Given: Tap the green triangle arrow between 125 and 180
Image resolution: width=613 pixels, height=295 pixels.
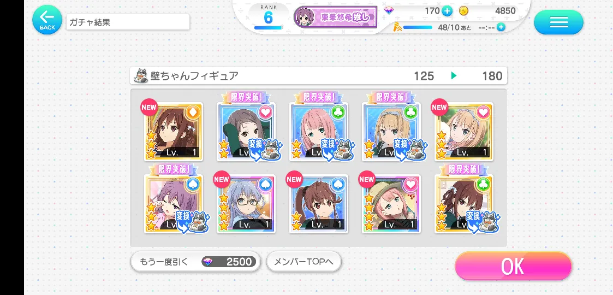Looking at the screenshot, I should pos(454,75).
